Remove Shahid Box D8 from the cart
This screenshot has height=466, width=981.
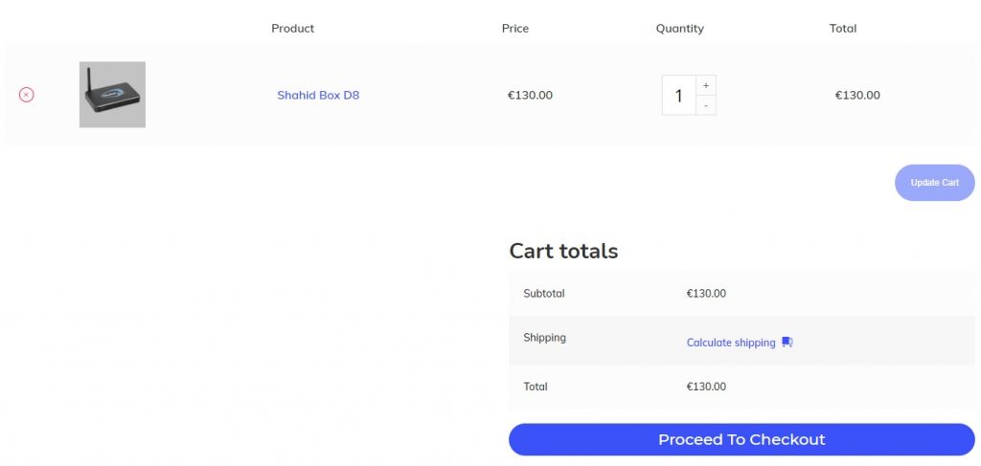(x=26, y=95)
